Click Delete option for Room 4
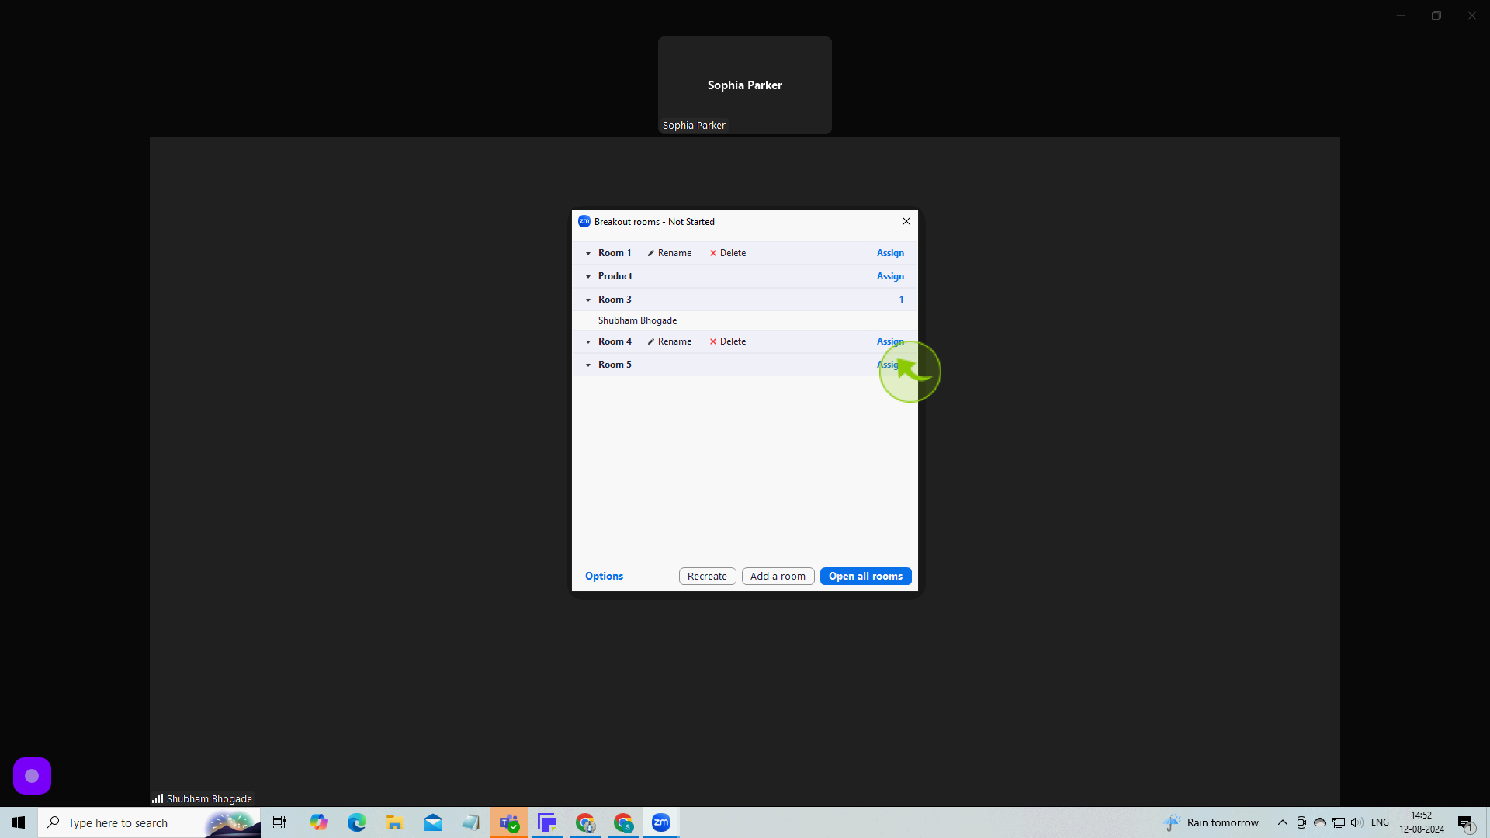The width and height of the screenshot is (1490, 838). 728,341
